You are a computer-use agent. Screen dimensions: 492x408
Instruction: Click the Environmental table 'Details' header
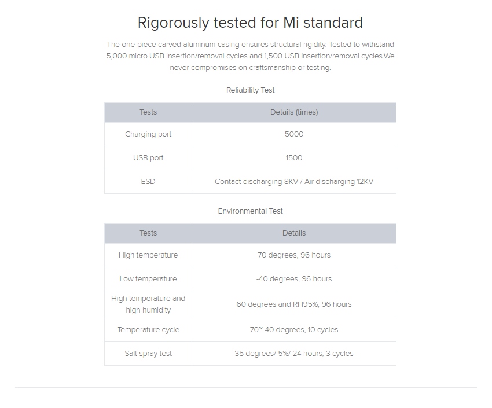pos(294,233)
